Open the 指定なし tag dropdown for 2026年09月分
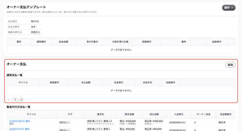The height and width of the screenshot is (131, 242). click(65, 122)
